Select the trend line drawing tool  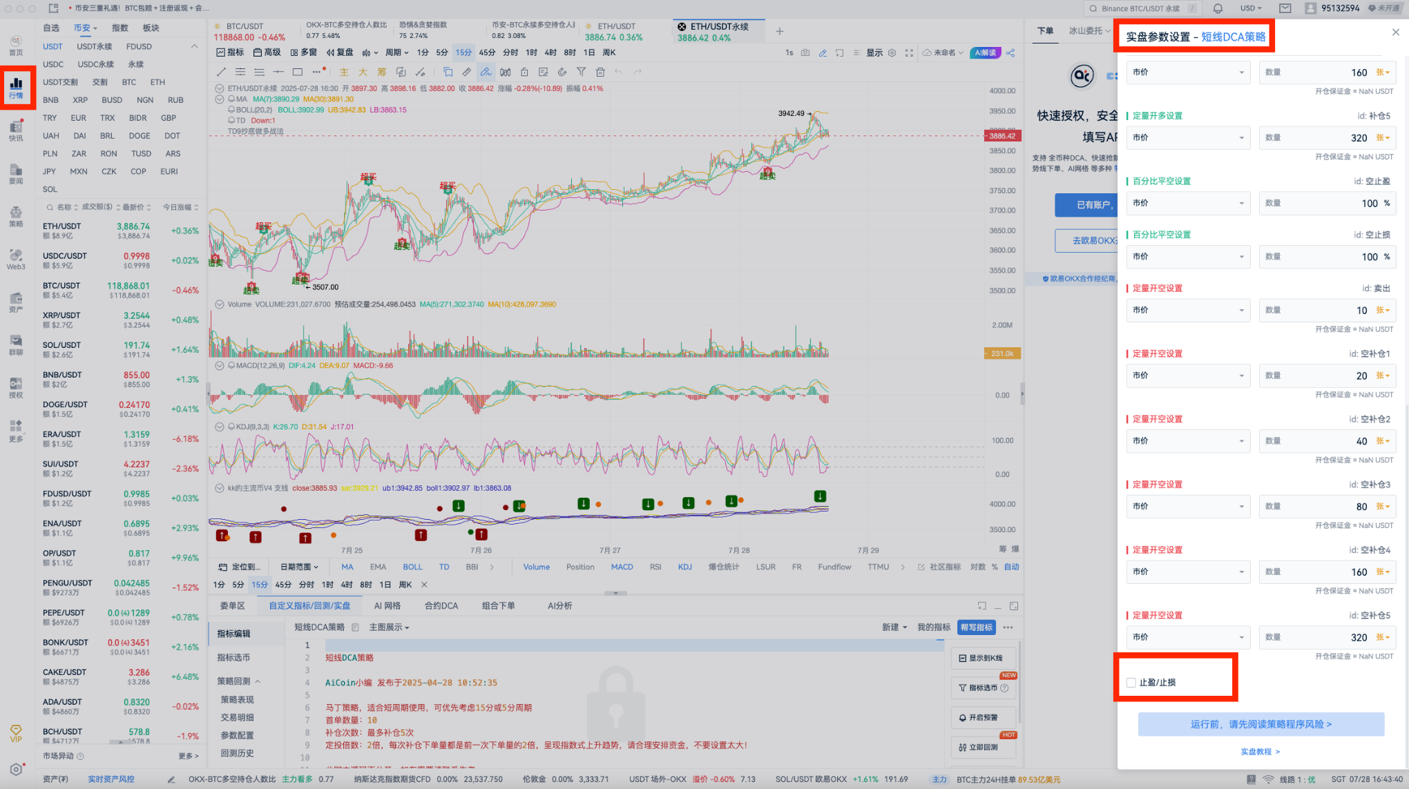221,72
